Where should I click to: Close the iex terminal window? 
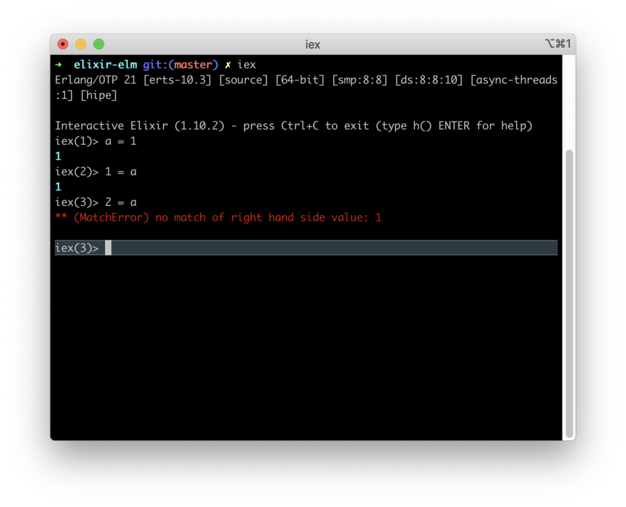point(63,44)
